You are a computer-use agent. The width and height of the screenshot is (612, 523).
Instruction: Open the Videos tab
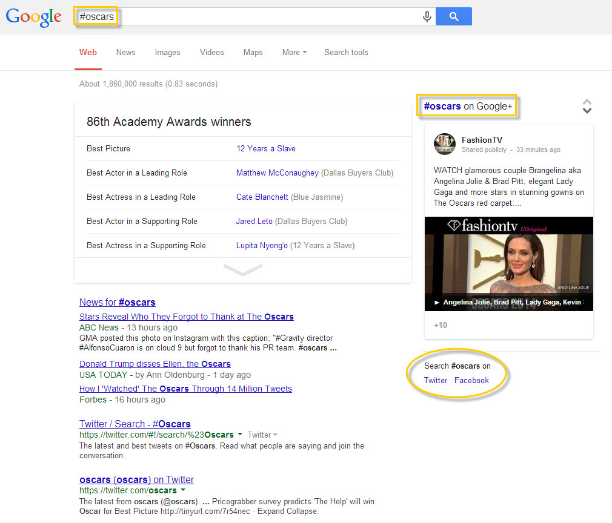click(211, 53)
